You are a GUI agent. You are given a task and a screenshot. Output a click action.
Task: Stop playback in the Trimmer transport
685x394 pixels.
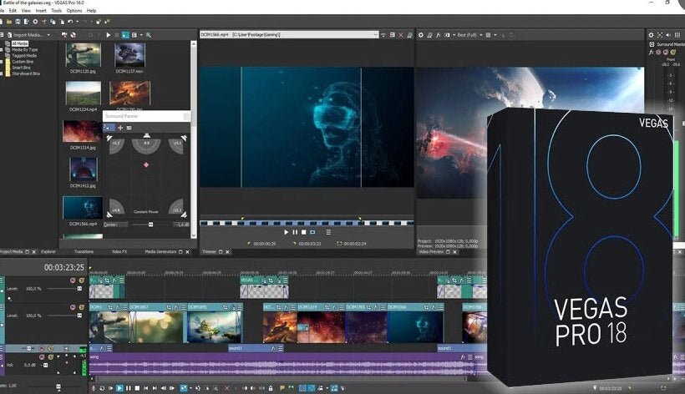(303, 233)
